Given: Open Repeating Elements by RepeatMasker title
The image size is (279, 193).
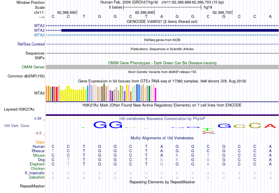Looking at the screenshot, I should click(162, 182).
